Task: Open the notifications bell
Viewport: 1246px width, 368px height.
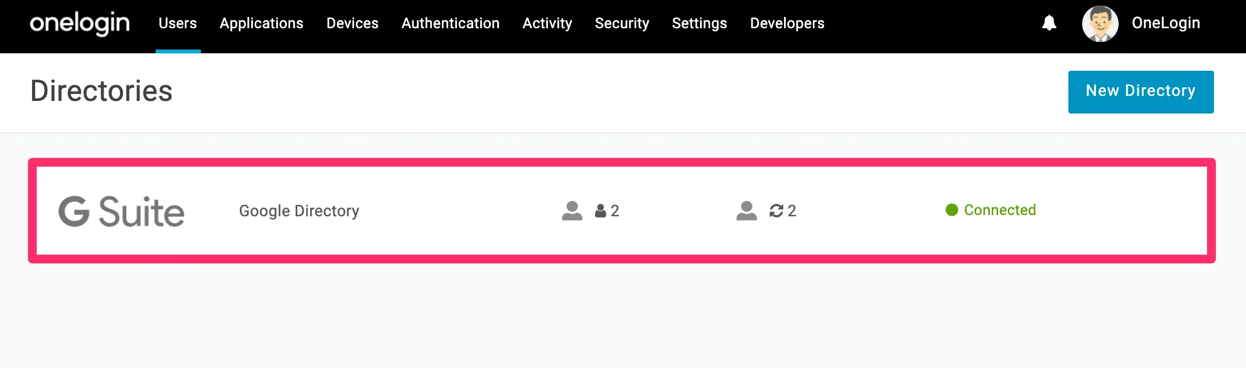Action: [1049, 23]
